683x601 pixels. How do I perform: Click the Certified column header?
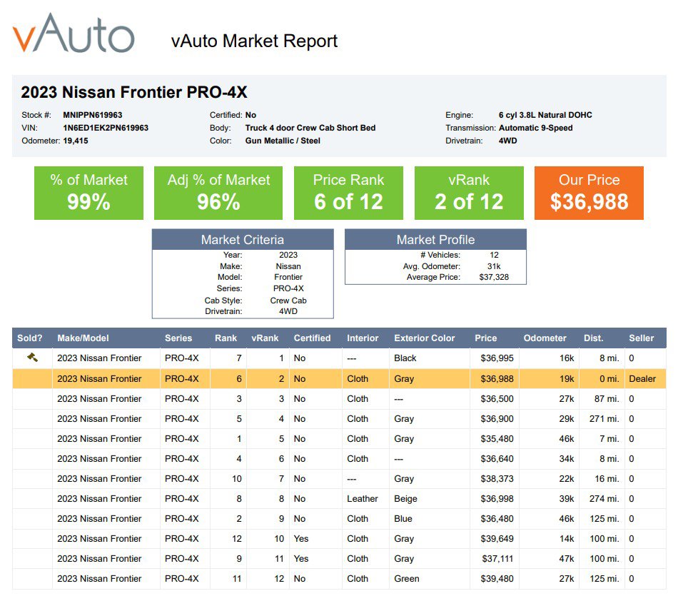[312, 338]
